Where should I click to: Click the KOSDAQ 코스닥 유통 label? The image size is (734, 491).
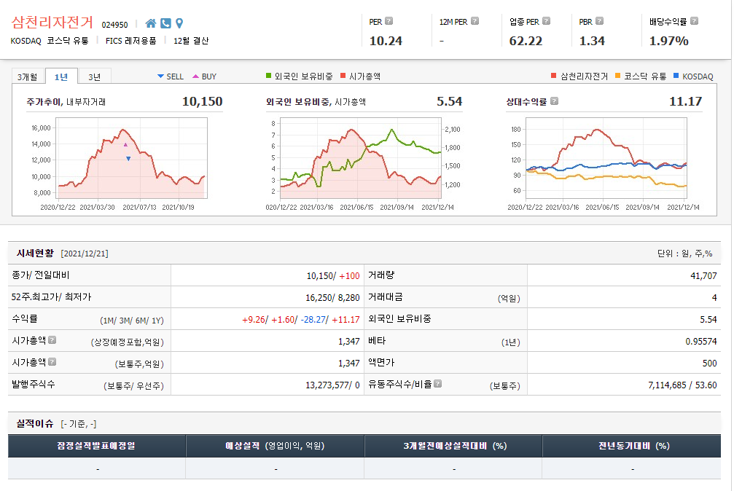tap(50, 41)
